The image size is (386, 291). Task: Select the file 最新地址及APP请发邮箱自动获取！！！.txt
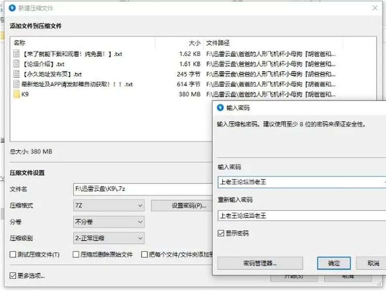click(x=77, y=84)
